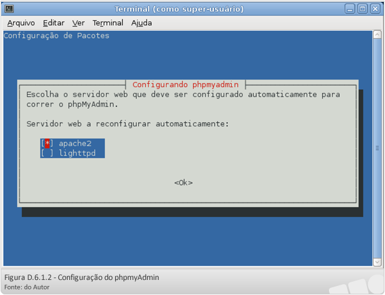Confirm selection with the Ok button
Image resolution: width=385 pixels, height=295 pixels.
(183, 182)
